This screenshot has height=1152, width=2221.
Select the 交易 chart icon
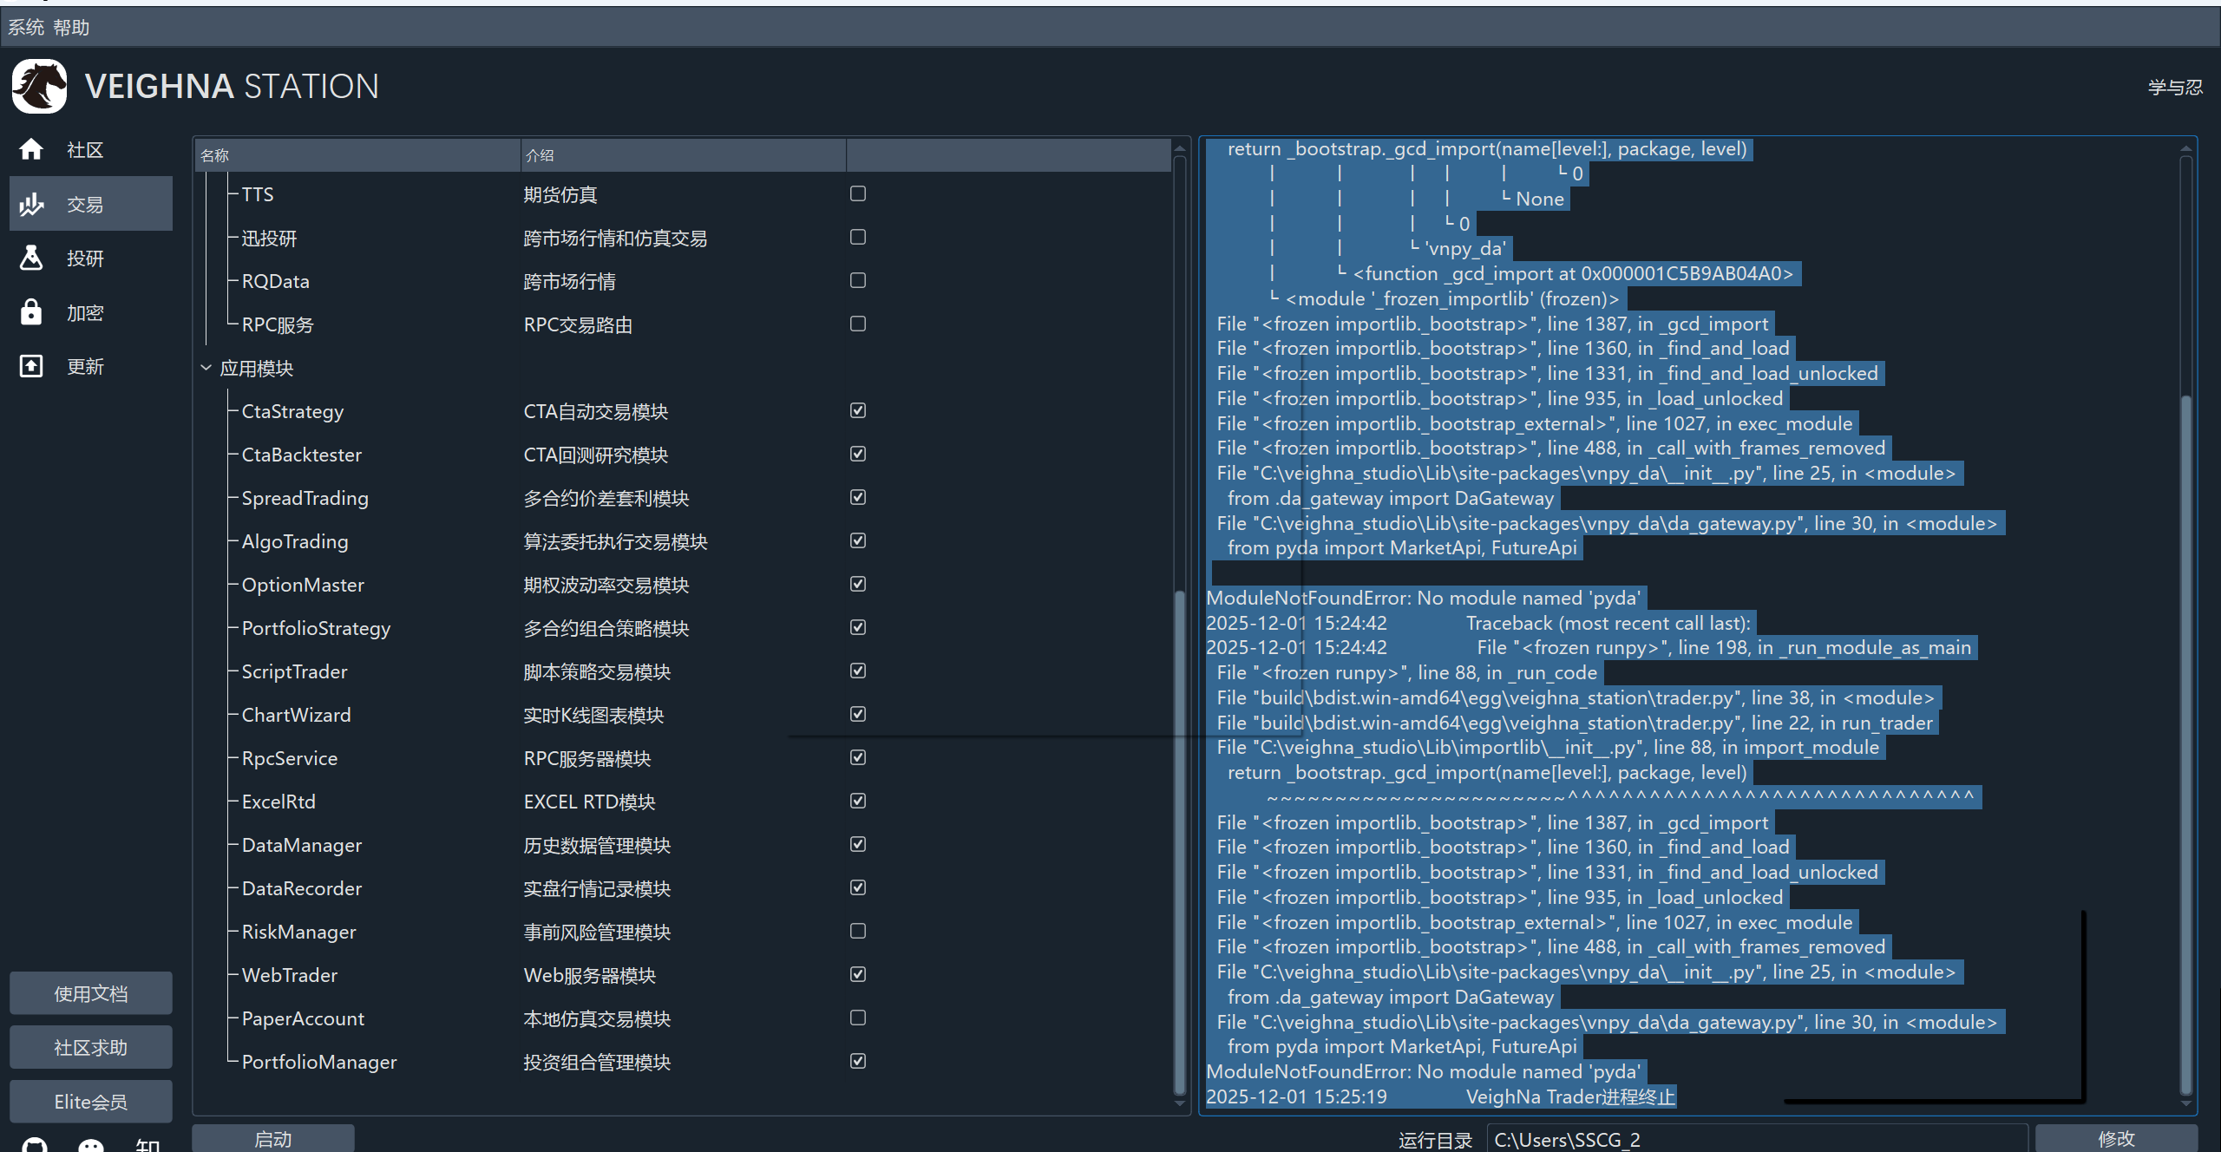[x=31, y=204]
